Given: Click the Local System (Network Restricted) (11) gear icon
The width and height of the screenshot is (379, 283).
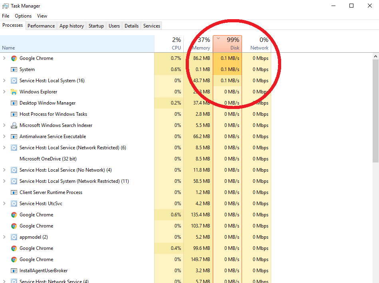Looking at the screenshot, I should click(14, 181).
